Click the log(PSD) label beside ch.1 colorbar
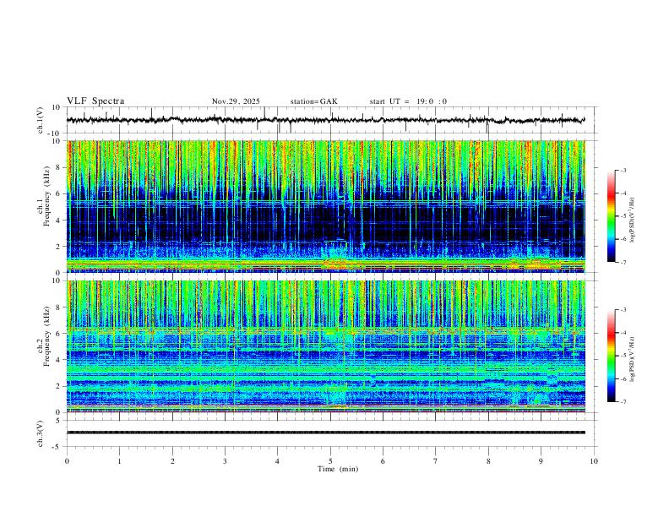The image size is (669, 517). 632,220
